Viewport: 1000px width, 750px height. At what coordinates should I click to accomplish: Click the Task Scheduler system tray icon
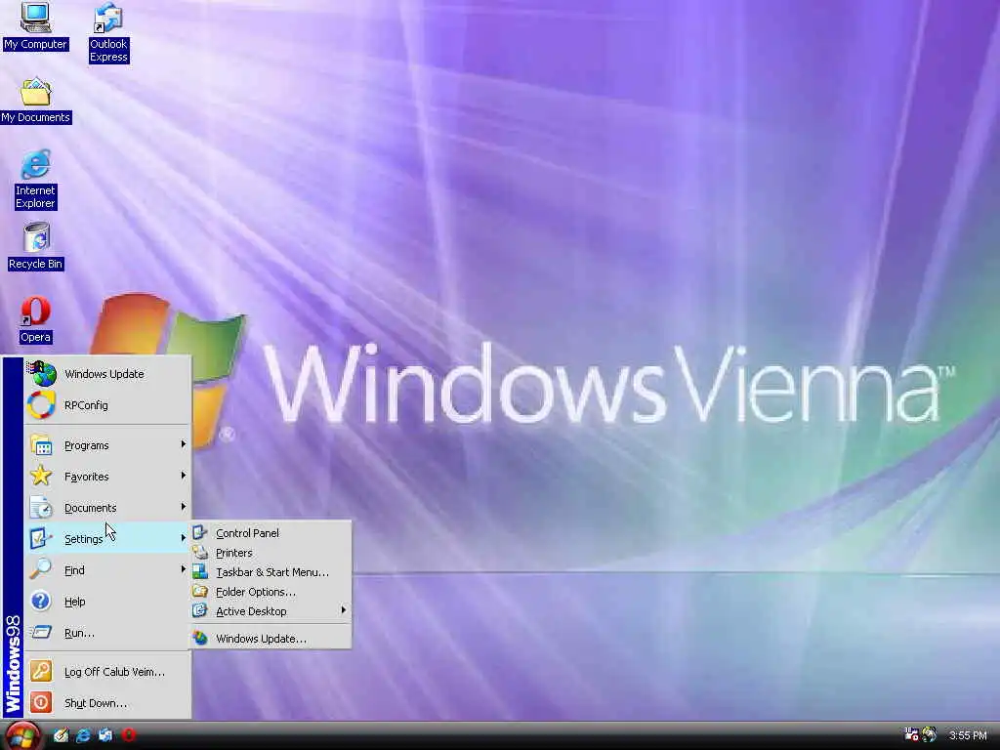point(911,734)
